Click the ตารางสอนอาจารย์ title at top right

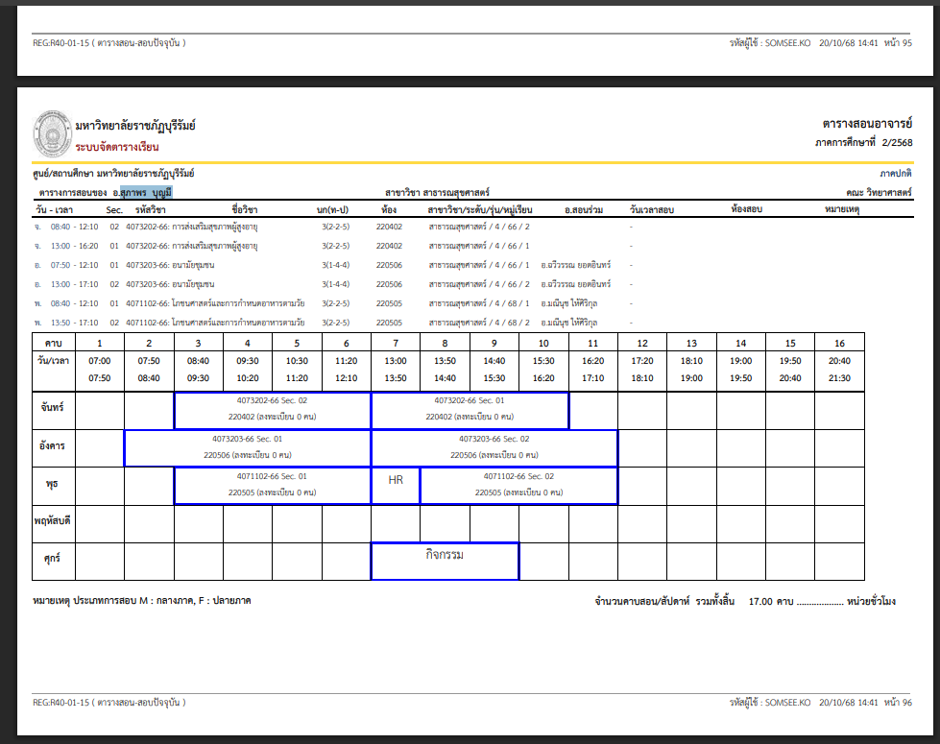(867, 124)
